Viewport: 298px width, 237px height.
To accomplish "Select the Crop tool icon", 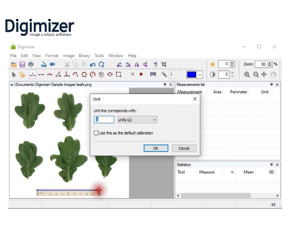I will point(164,65).
